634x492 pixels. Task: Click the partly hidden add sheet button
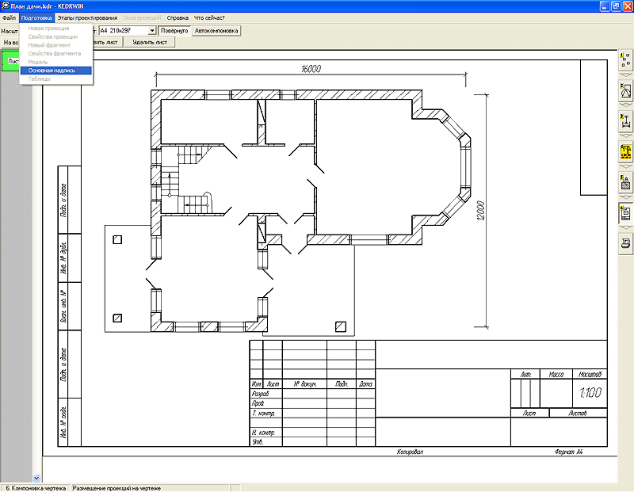[x=107, y=42]
